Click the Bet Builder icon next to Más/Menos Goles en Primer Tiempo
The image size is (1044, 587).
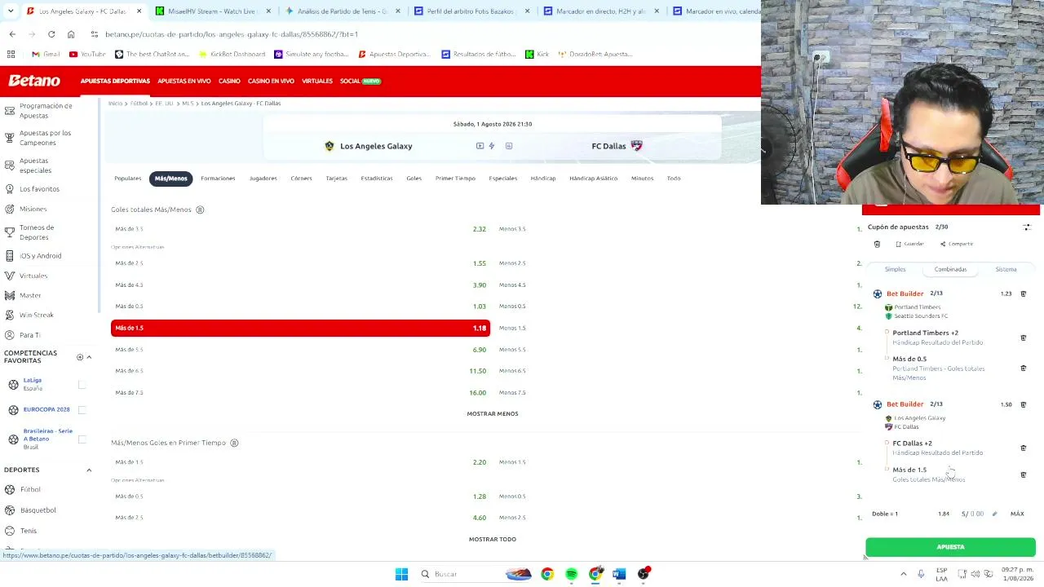pyautogui.click(x=234, y=443)
